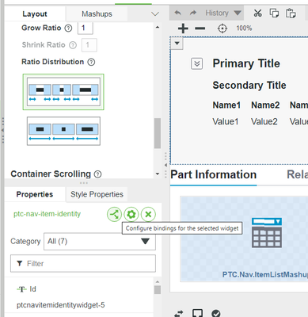308x317 pixels.
Task: Click the Name1 attribute label
Action: (226, 105)
